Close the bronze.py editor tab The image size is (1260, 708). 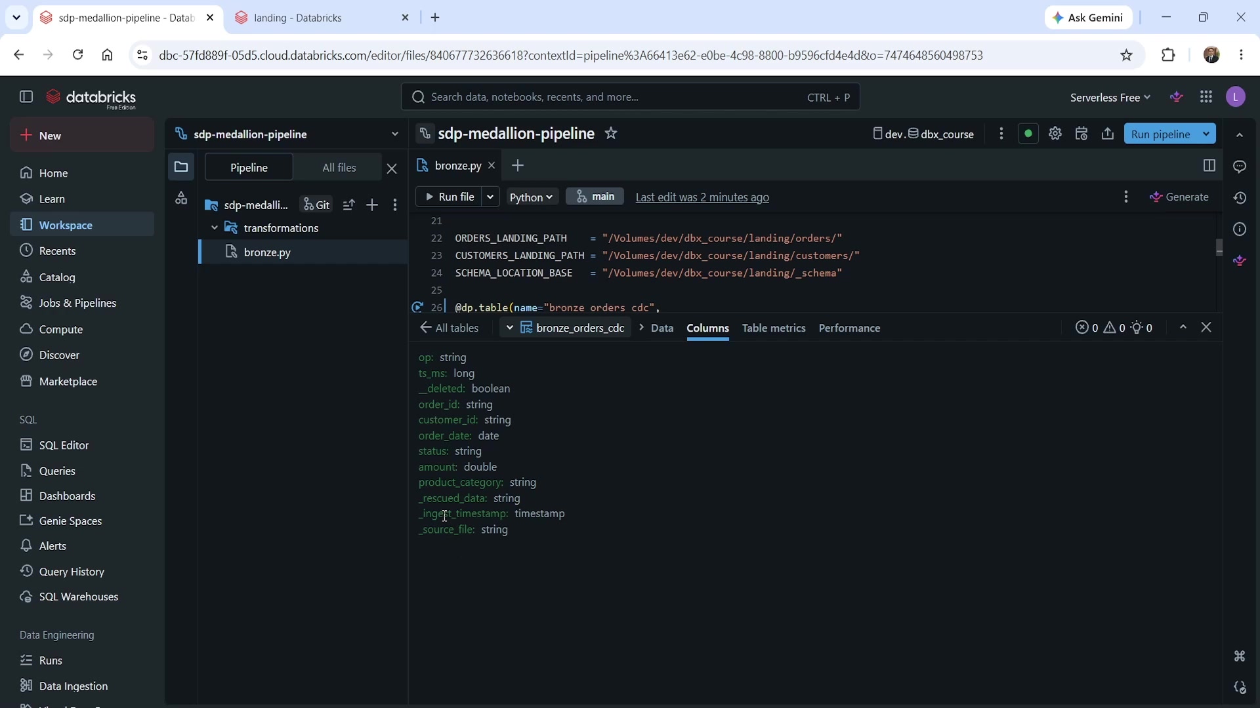click(492, 166)
